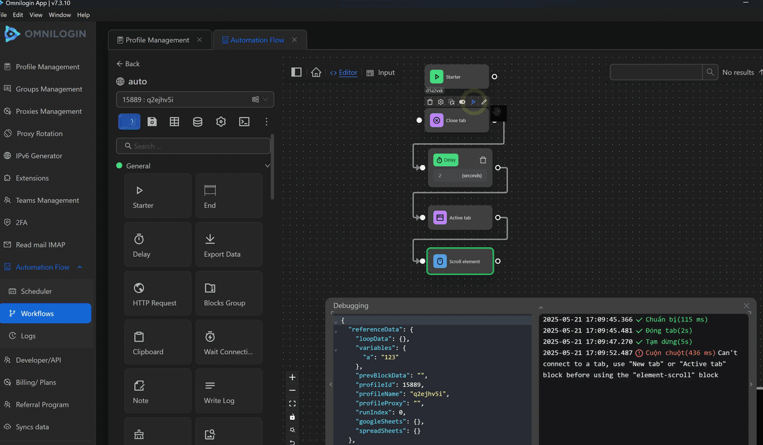Toggle the canvas lock icon
The image size is (763, 445).
coord(293,417)
